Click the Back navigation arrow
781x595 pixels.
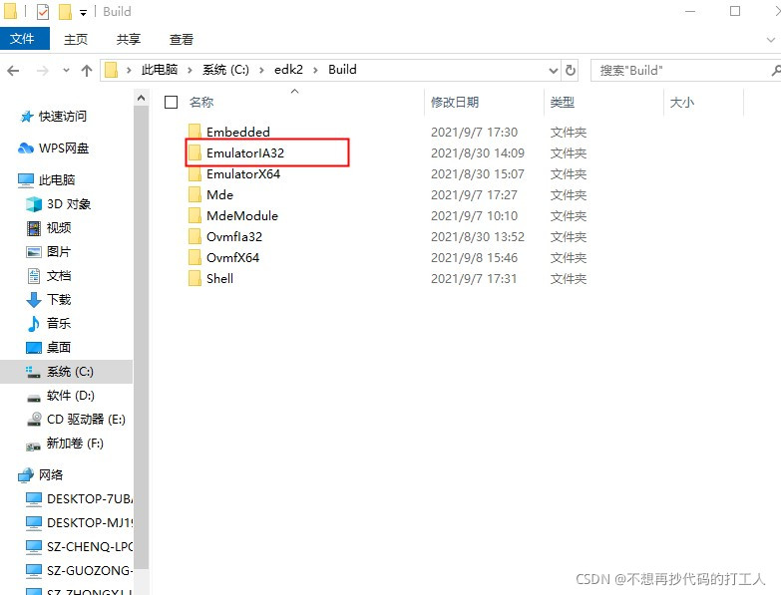[13, 71]
